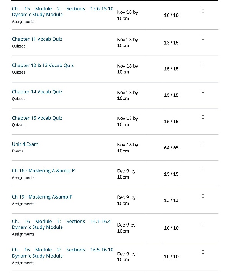The image size is (230, 273).
Task: Open the Chapter 12 & 13 Vocab Quiz link
Action: (x=43, y=65)
